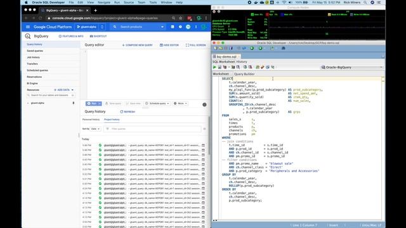This screenshot has height=228, width=406.
Task: Click Save All icon in SQL Developer toolbar
Action: click(231, 48)
